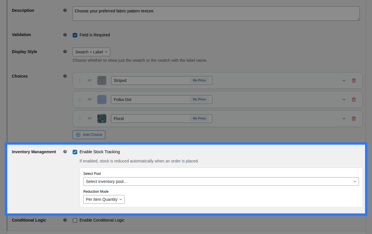Grab the drag handle of choice #1
372x234 pixels.
80,81
